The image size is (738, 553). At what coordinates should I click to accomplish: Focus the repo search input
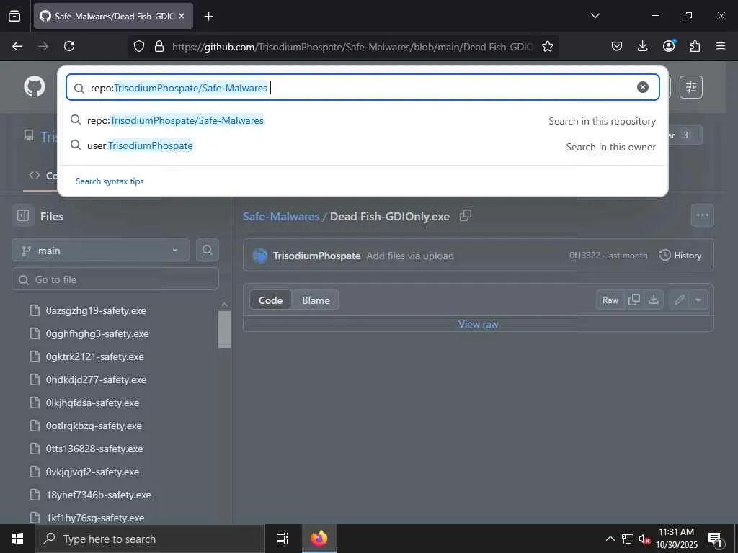point(363,87)
